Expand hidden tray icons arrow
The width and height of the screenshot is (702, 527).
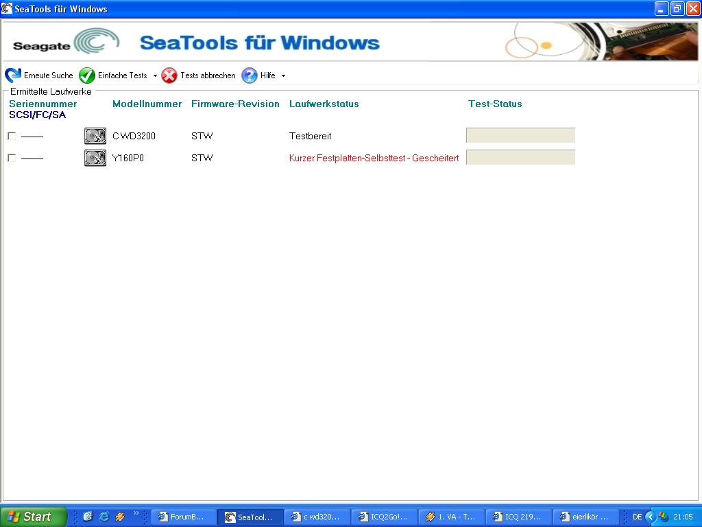pyautogui.click(x=651, y=517)
